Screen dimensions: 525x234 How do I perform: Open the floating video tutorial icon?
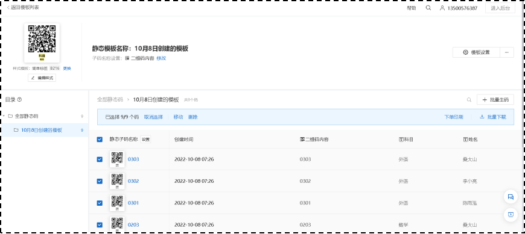[x=511, y=215]
